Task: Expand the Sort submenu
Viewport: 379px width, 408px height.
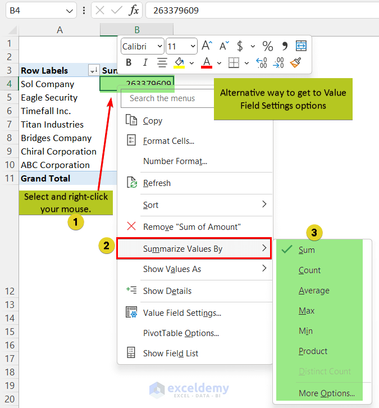Action: click(195, 205)
